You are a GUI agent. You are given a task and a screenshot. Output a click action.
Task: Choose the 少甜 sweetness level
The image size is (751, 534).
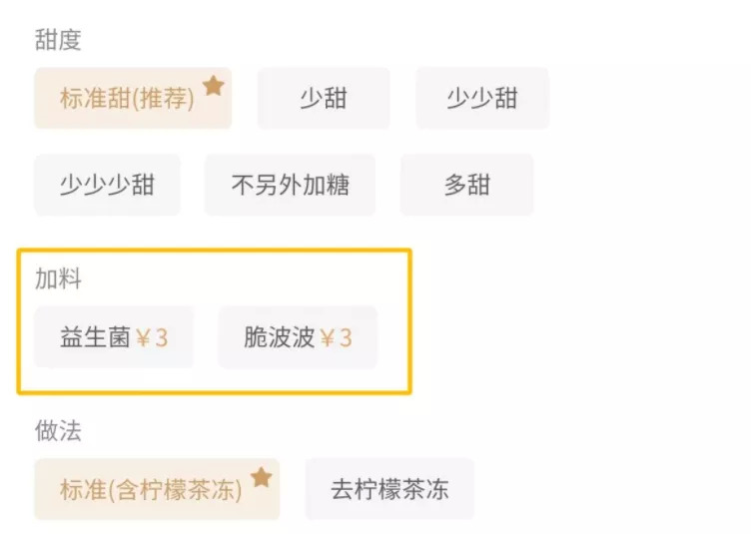click(324, 99)
